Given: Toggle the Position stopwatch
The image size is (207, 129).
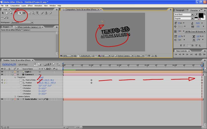Looking at the screenshot, I should (x=21, y=83).
